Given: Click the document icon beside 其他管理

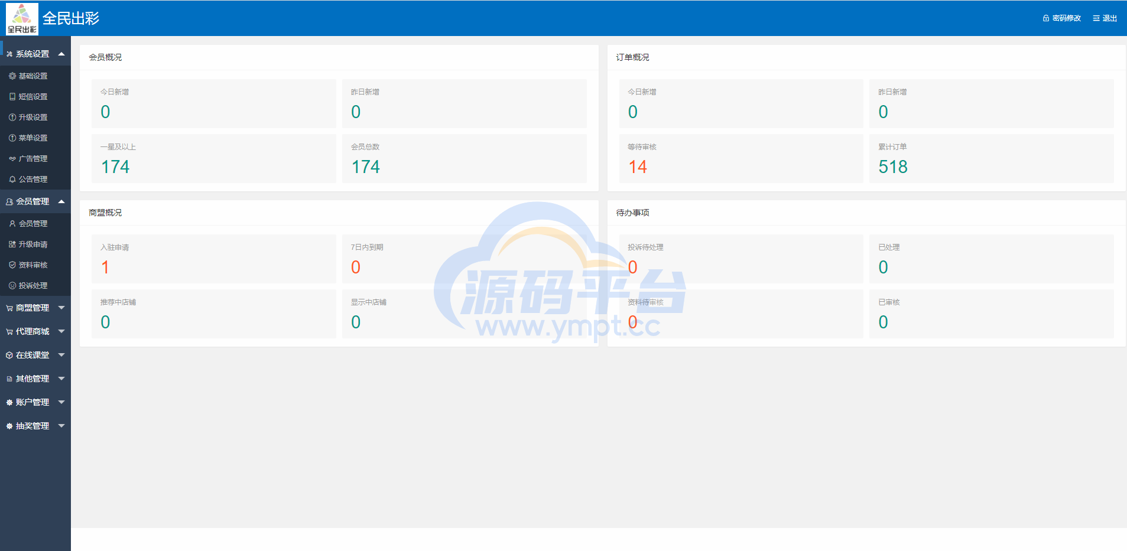Looking at the screenshot, I should tap(9, 379).
